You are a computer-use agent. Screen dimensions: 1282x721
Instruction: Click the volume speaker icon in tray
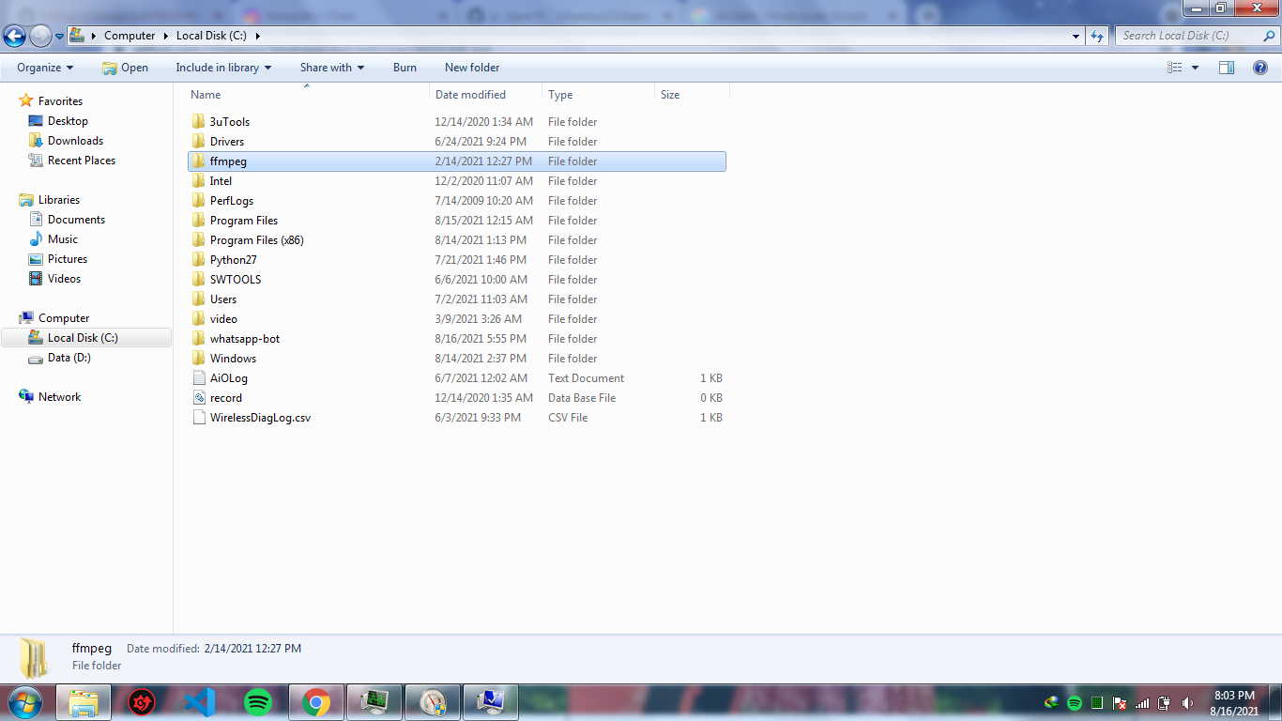point(1187,702)
